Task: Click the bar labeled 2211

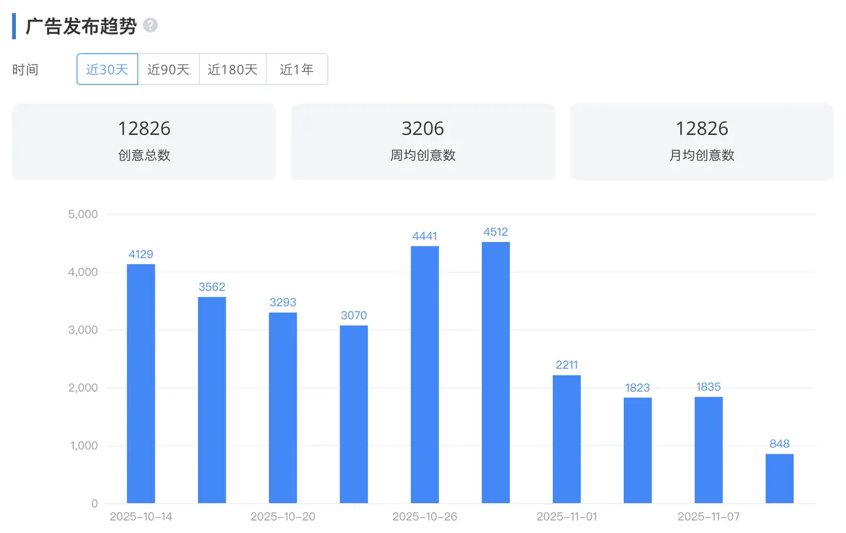Action: [567, 439]
